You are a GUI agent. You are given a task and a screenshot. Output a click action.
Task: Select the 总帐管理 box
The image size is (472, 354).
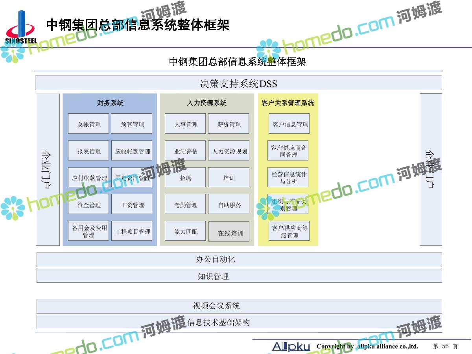88,124
